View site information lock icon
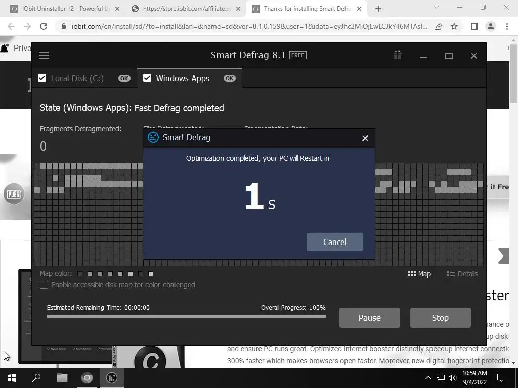Viewport: 518px width, 388px height. tap(64, 26)
